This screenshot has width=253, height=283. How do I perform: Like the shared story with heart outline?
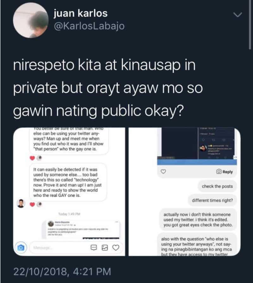coord(164,172)
